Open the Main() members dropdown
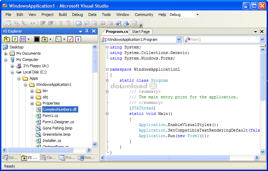 point(262,39)
